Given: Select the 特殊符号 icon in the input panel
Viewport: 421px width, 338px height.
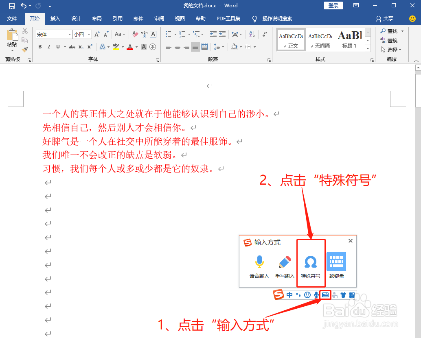Looking at the screenshot, I should click(311, 262).
